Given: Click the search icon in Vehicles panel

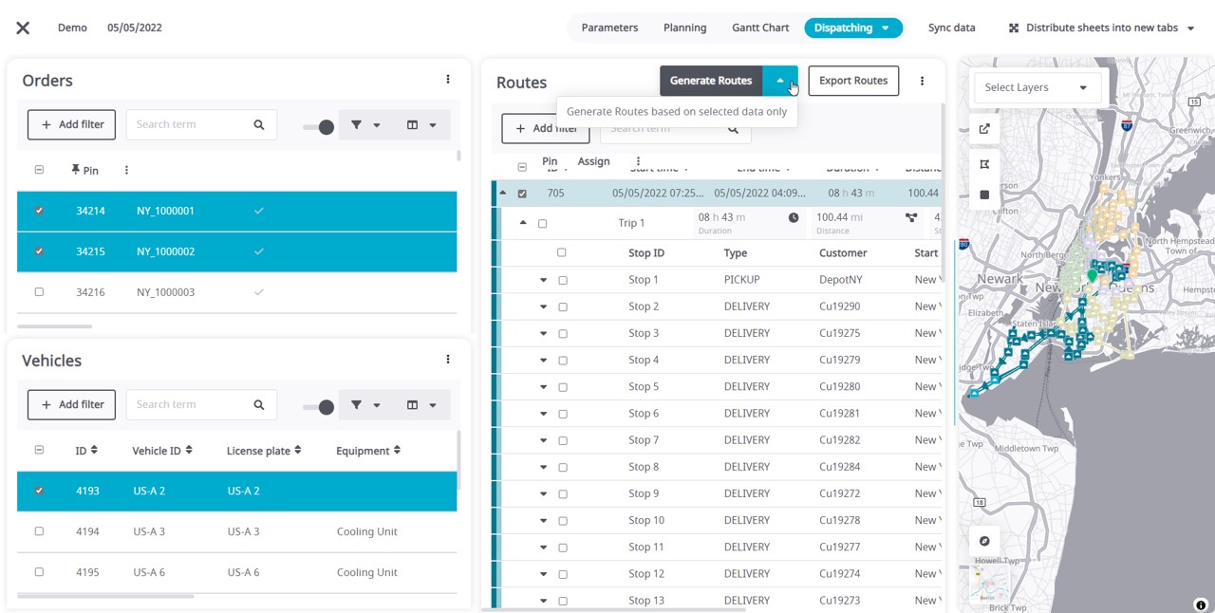Looking at the screenshot, I should (x=258, y=404).
